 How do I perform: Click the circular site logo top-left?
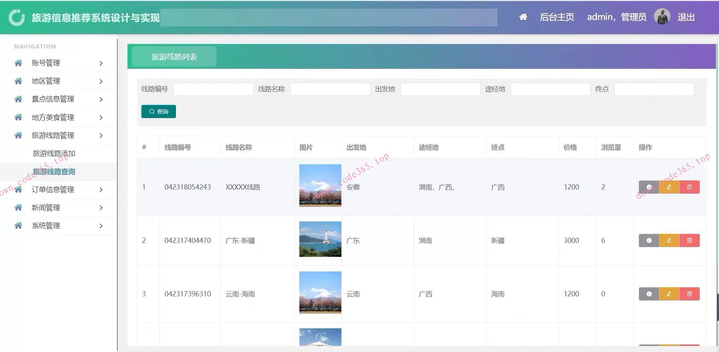[17, 17]
